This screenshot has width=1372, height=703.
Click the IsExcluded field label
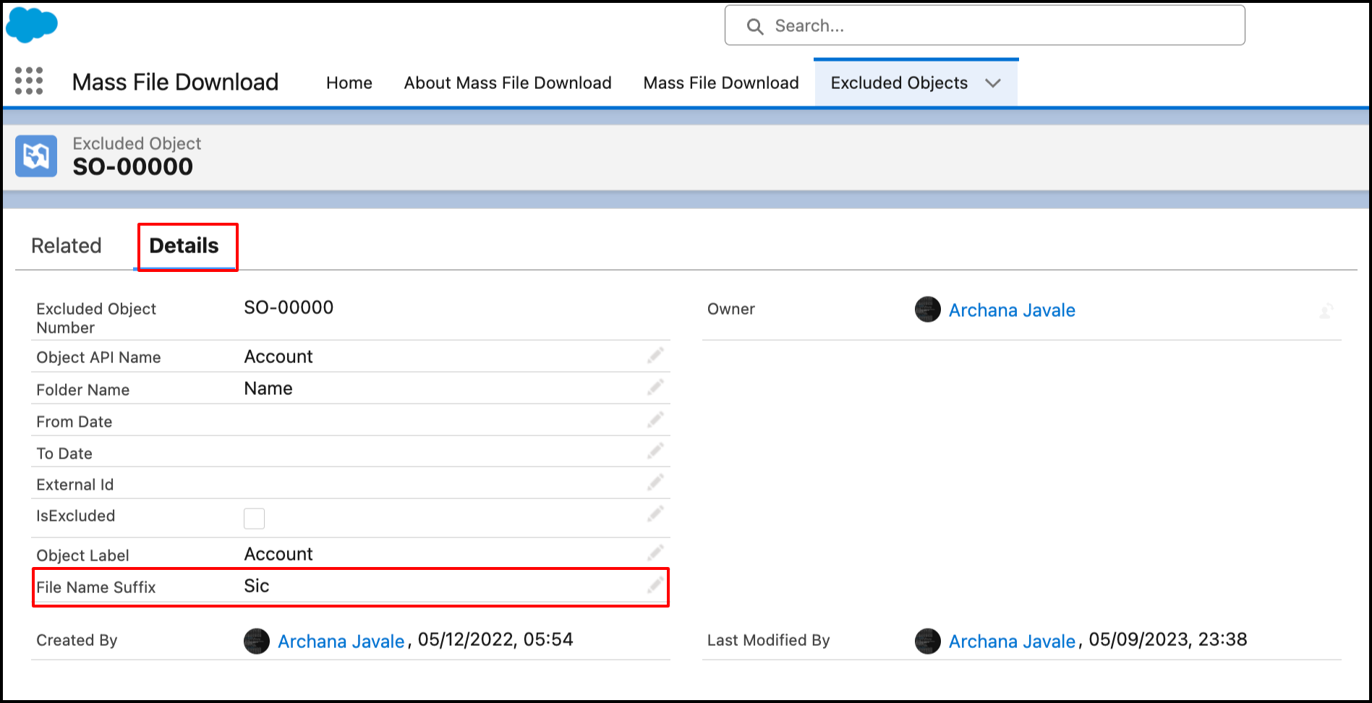pos(76,516)
